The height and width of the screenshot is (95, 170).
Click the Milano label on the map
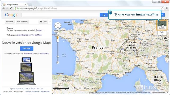tap(138, 56)
